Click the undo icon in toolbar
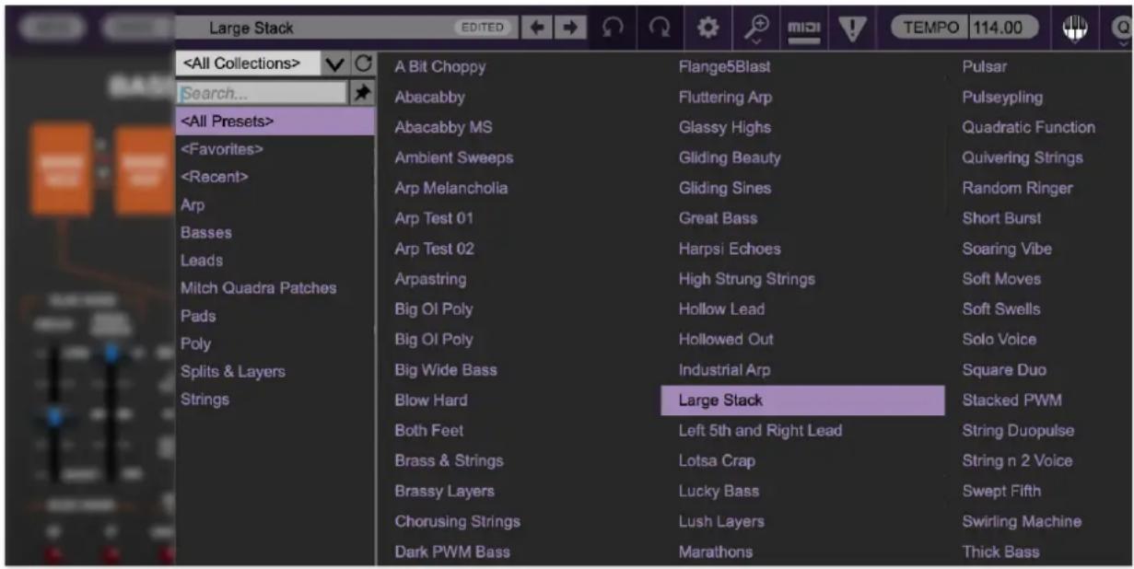The width and height of the screenshot is (1134, 569). point(613,28)
